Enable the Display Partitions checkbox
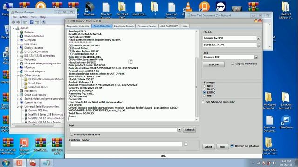Viewport: 298px width, 167px height. point(233,64)
